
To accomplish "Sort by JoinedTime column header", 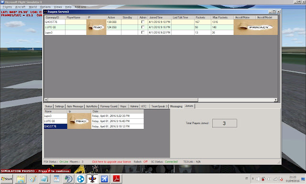I will point(160,17).
